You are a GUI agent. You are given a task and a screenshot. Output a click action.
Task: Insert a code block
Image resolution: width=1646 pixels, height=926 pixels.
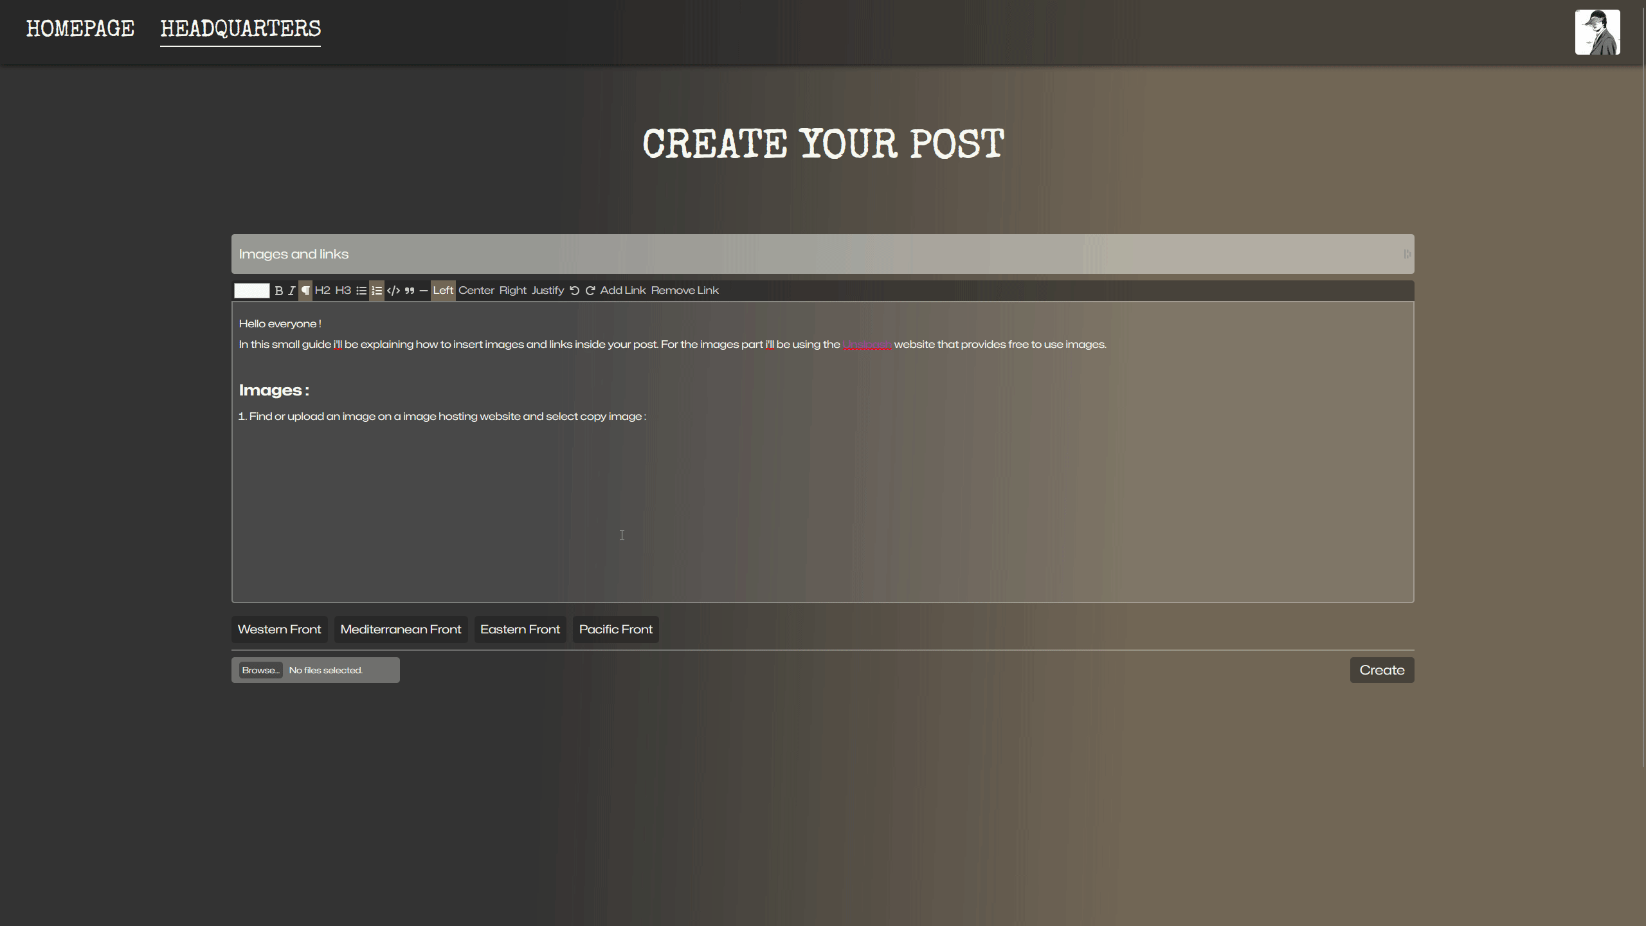(393, 291)
